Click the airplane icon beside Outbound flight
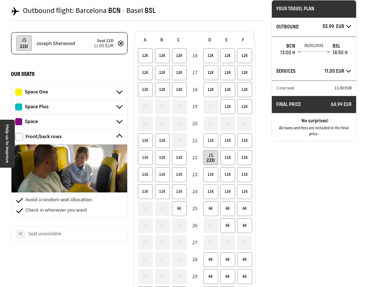 coord(16,11)
